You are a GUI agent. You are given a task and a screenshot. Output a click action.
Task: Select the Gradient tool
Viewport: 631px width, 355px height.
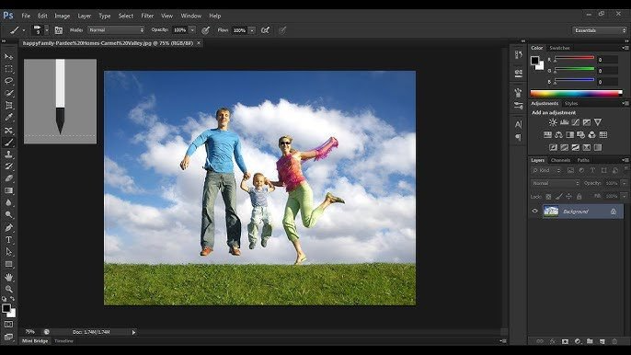click(8, 190)
